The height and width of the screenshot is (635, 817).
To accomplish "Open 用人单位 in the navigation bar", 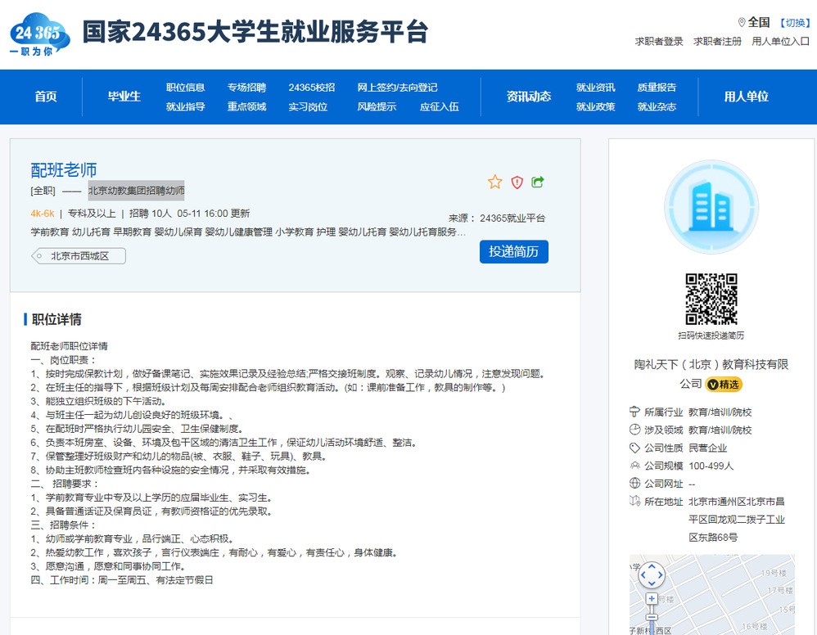I will 746,97.
